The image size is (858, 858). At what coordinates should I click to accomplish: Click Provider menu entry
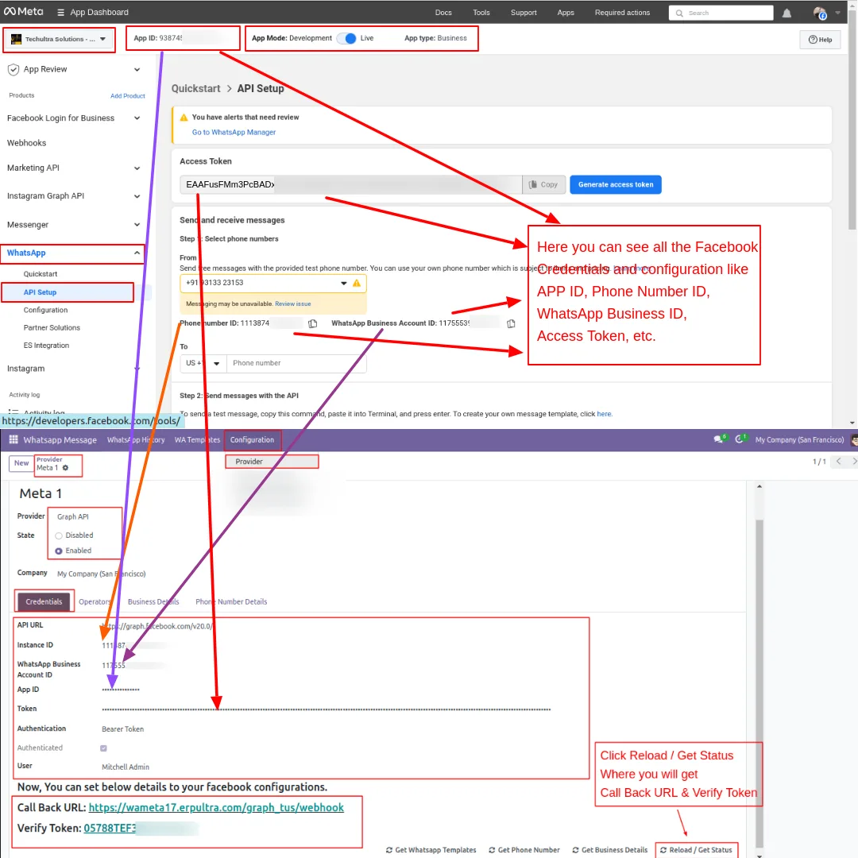tap(272, 462)
